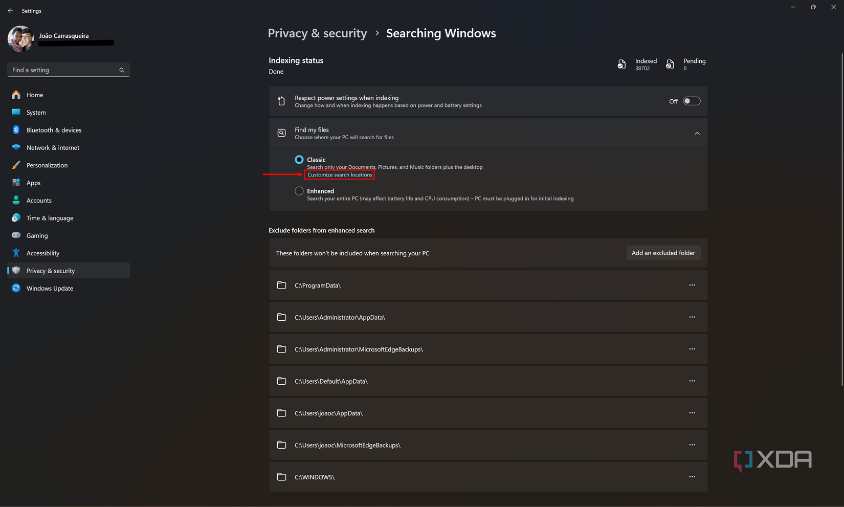Open Network & internet settings
844x507 pixels.
point(69,148)
